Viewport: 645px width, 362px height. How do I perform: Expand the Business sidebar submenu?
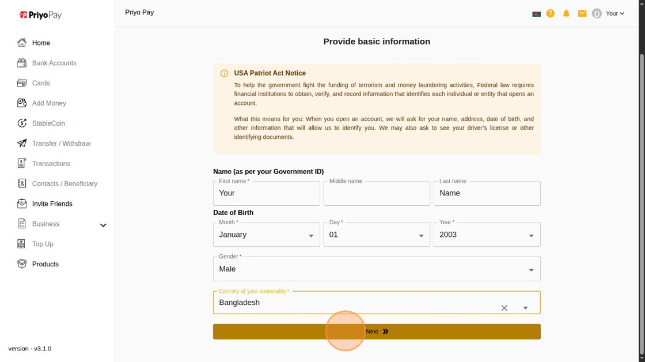click(x=103, y=225)
